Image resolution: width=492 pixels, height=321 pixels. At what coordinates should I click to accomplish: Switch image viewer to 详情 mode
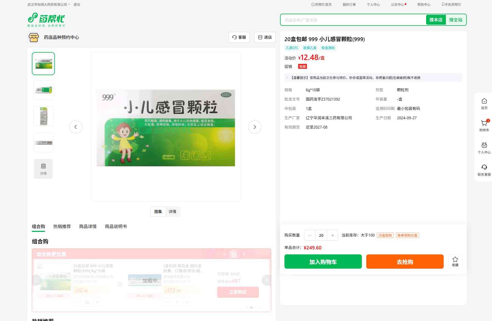(172, 212)
